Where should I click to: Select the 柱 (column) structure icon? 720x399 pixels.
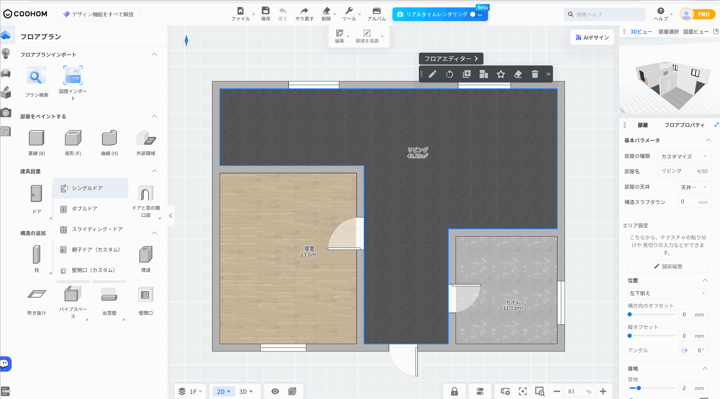[x=36, y=254]
